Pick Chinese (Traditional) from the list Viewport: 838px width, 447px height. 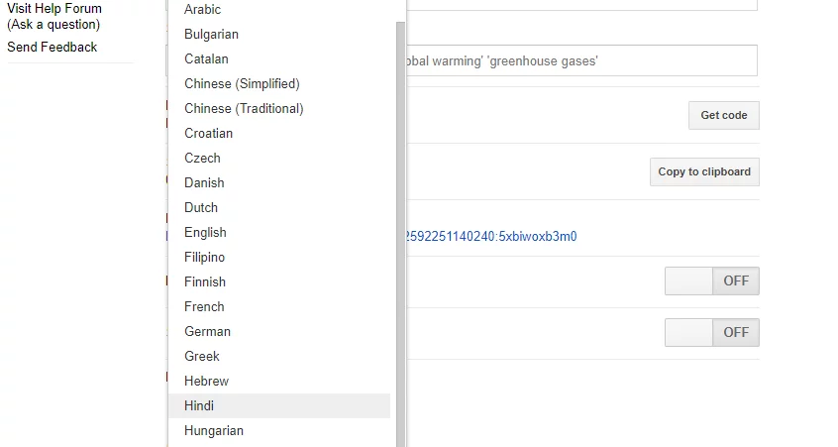click(244, 109)
